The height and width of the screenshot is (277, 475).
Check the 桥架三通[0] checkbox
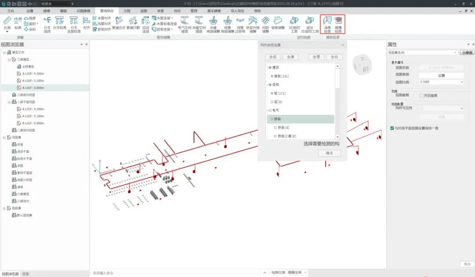tap(275, 136)
